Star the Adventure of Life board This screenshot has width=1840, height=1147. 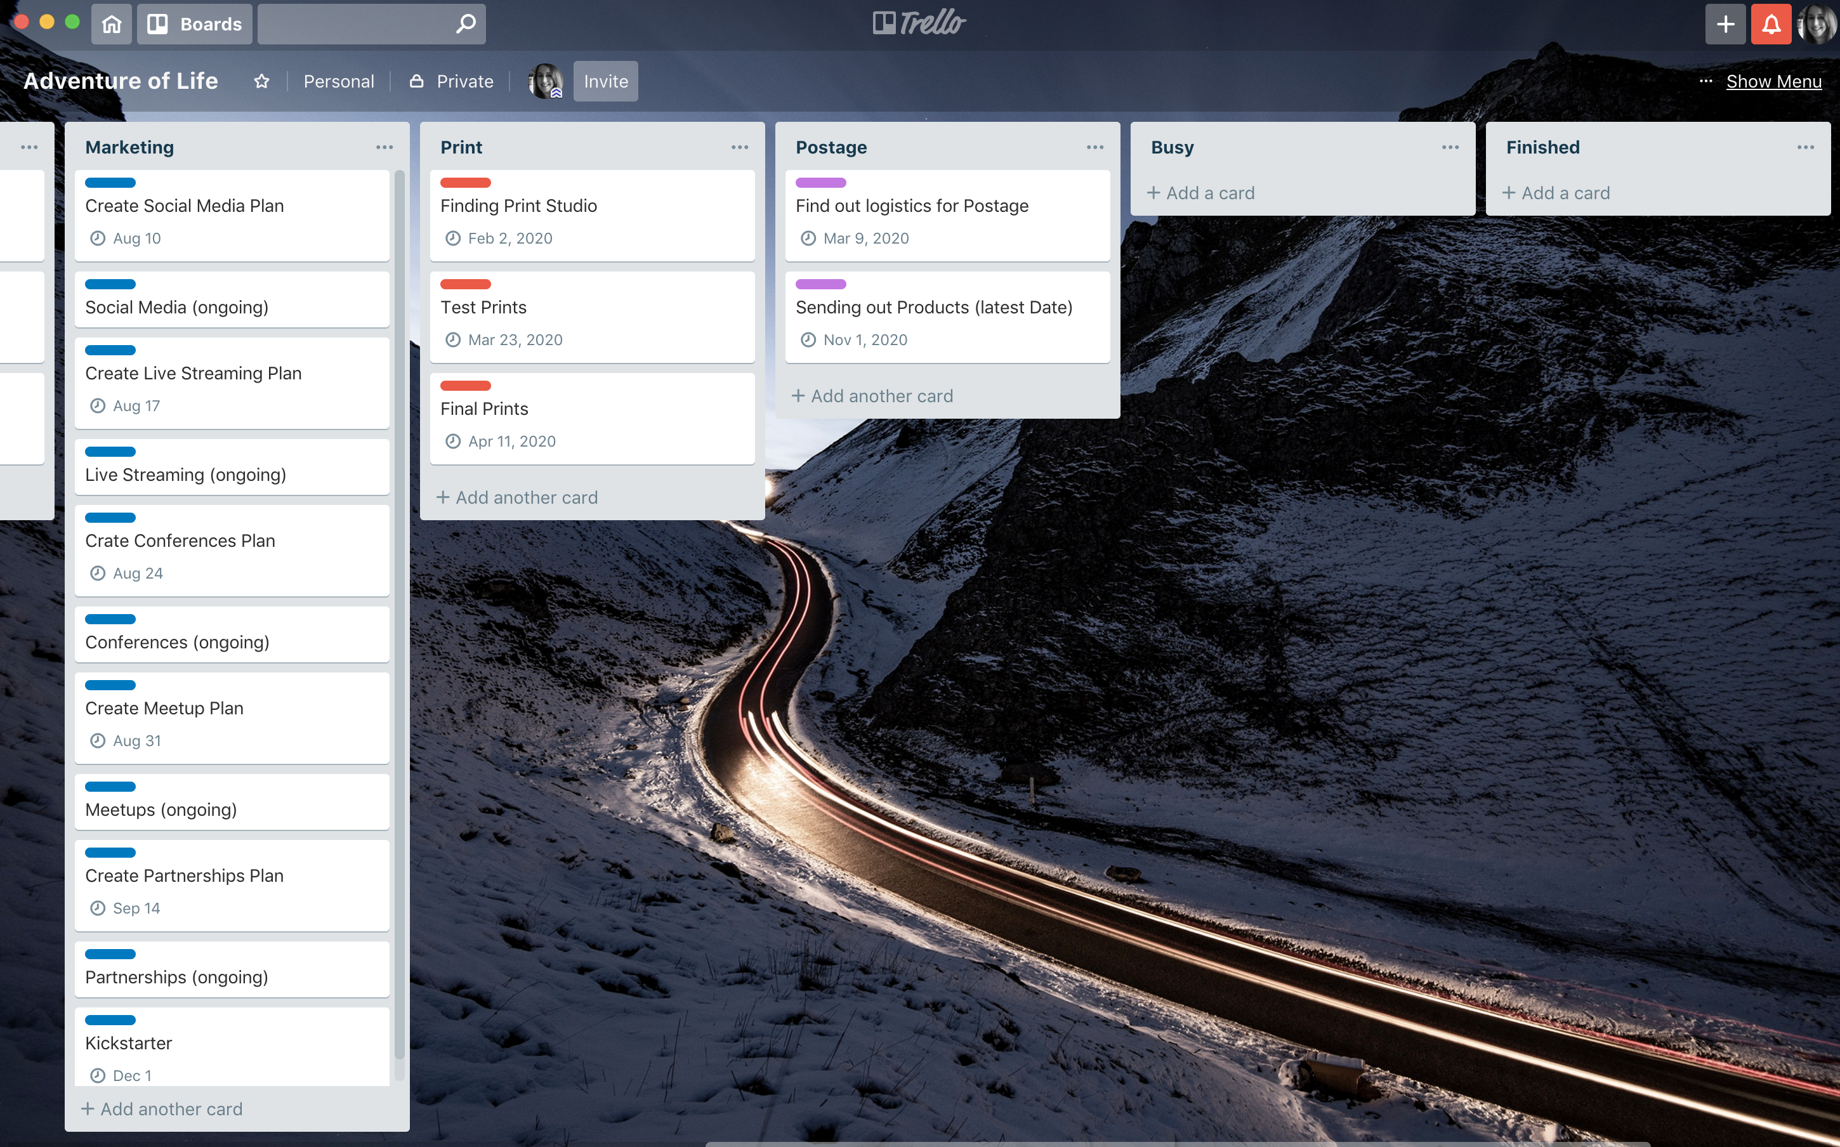click(x=261, y=81)
